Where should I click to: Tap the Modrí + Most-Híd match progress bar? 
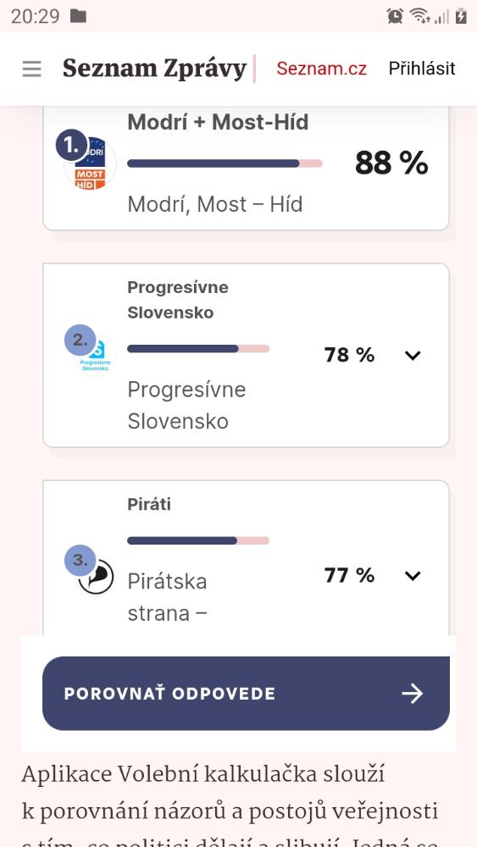[225, 163]
